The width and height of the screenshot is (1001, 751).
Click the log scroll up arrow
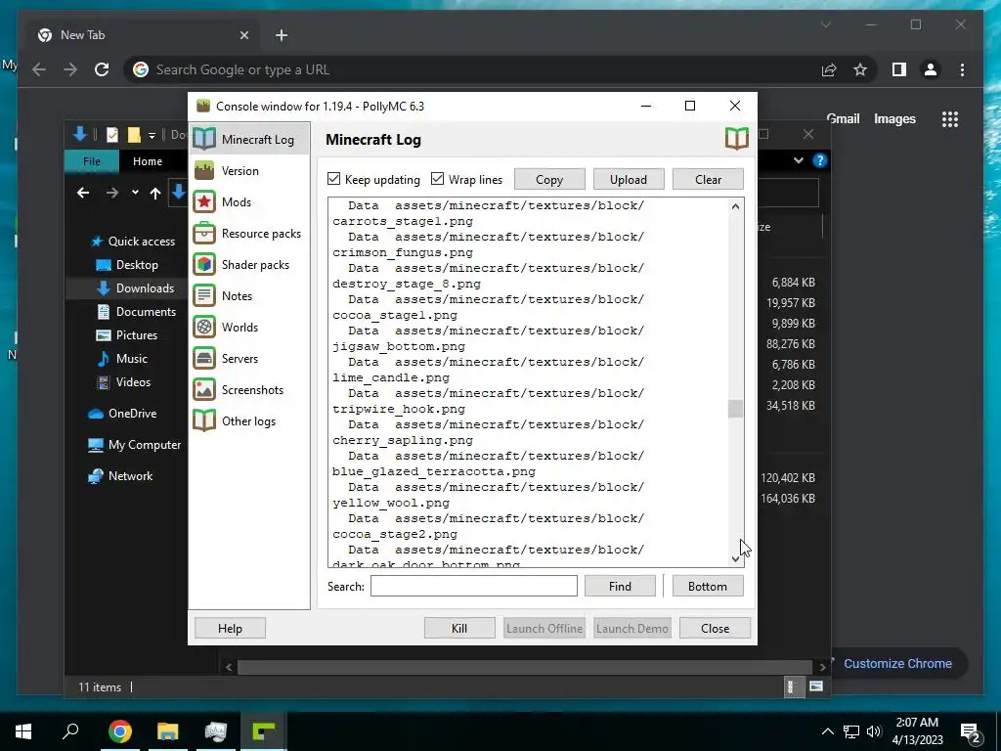pos(735,206)
